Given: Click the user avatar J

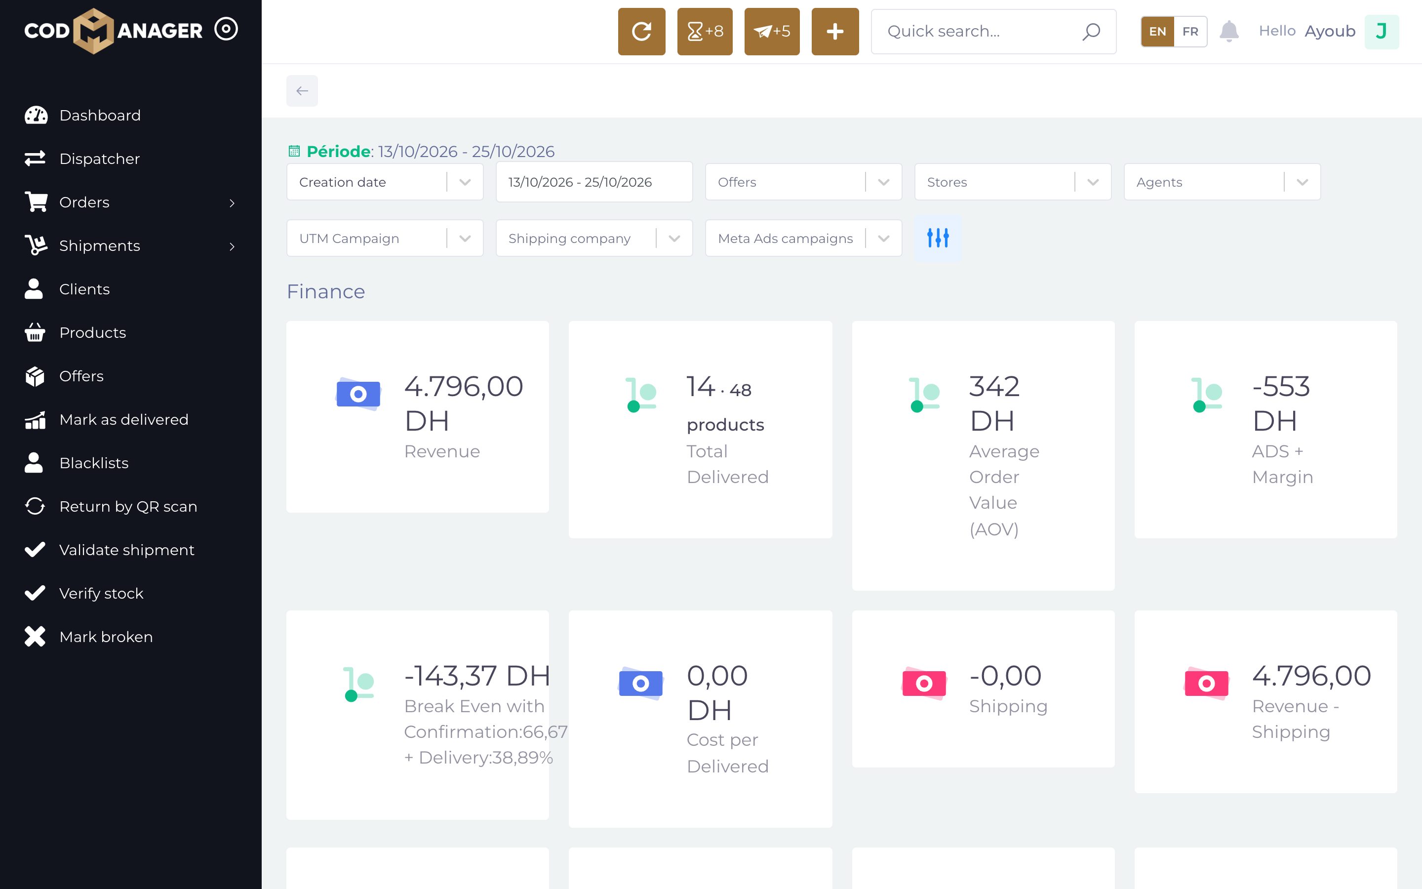Looking at the screenshot, I should click(1381, 31).
